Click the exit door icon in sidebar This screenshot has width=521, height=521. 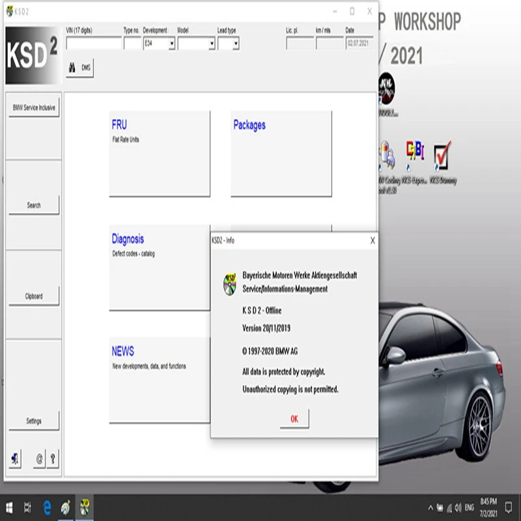(x=15, y=459)
